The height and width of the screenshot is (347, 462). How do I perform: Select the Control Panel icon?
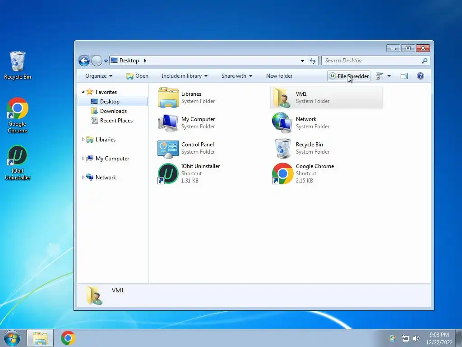point(168,148)
